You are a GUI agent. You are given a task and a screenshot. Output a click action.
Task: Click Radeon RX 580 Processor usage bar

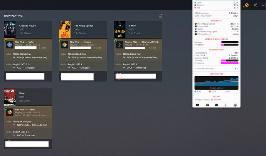[229, 63]
